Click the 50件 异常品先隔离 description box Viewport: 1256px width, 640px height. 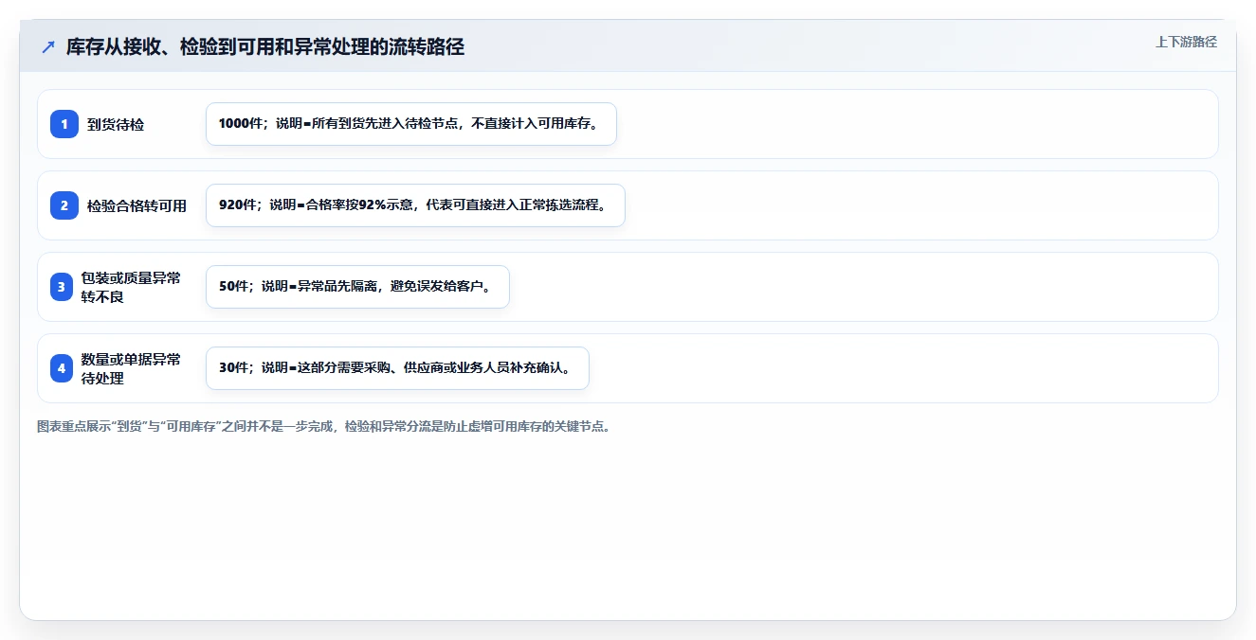coord(357,287)
